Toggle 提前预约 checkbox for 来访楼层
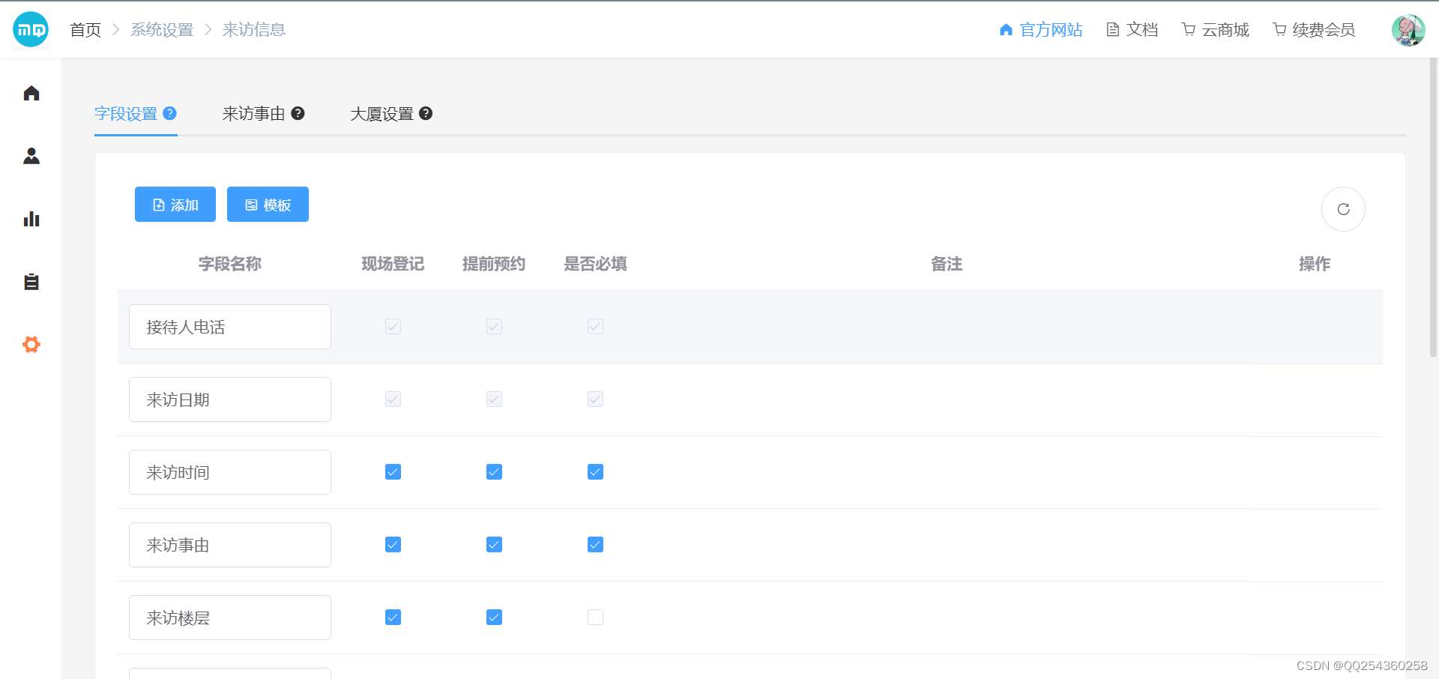Viewport: 1439px width, 679px height. click(x=494, y=617)
